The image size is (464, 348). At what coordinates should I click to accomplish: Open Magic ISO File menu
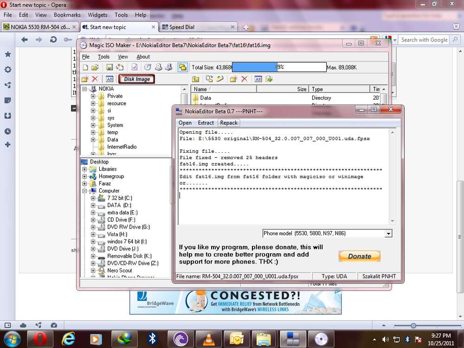click(86, 57)
